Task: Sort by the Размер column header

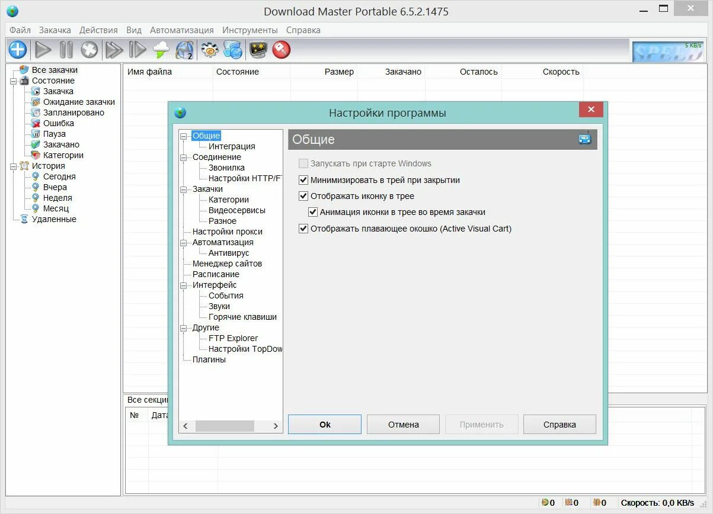Action: point(324,72)
